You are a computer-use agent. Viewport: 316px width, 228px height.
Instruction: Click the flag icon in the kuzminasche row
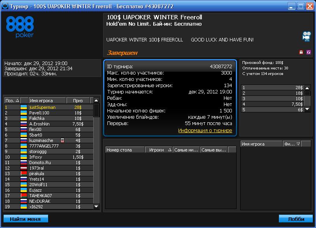click(x=24, y=140)
